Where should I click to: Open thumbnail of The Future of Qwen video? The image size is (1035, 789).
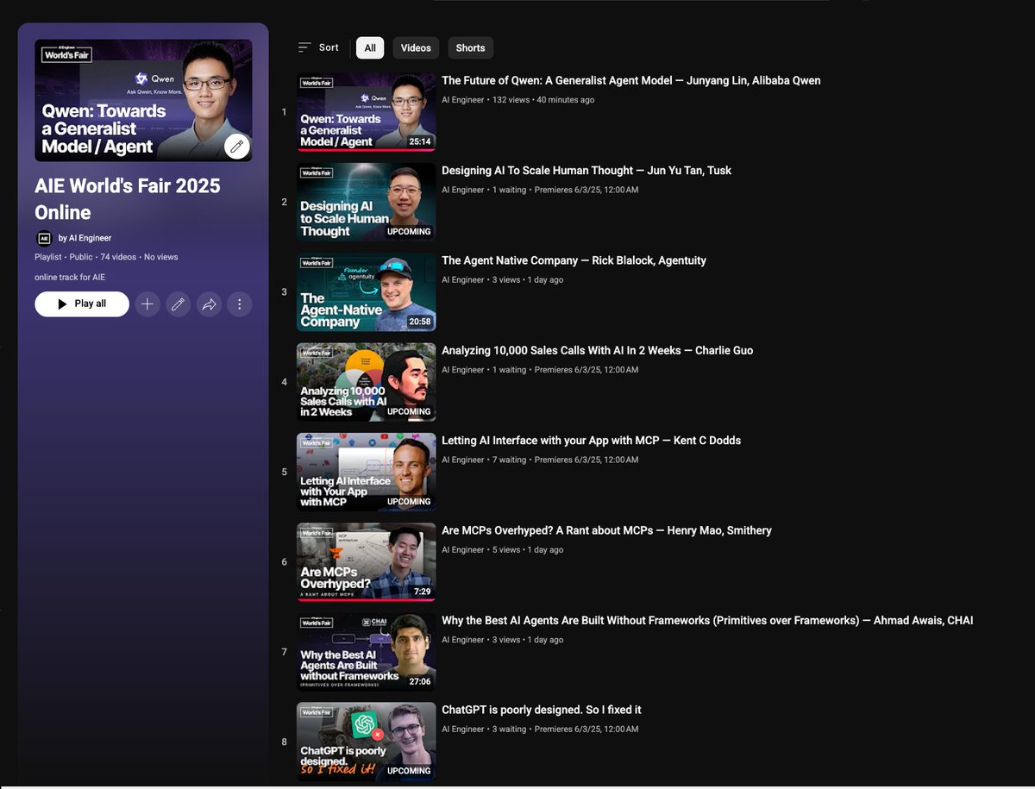(x=367, y=112)
